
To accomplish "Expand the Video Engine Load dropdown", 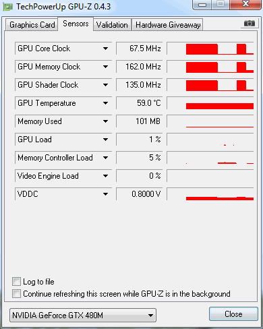I will click(x=105, y=176).
